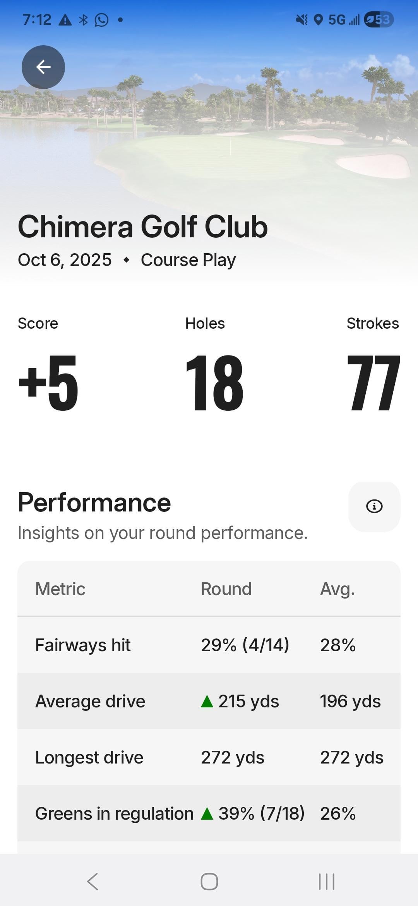Tap the warning triangle status icon
The width and height of the screenshot is (418, 906).
(65, 20)
